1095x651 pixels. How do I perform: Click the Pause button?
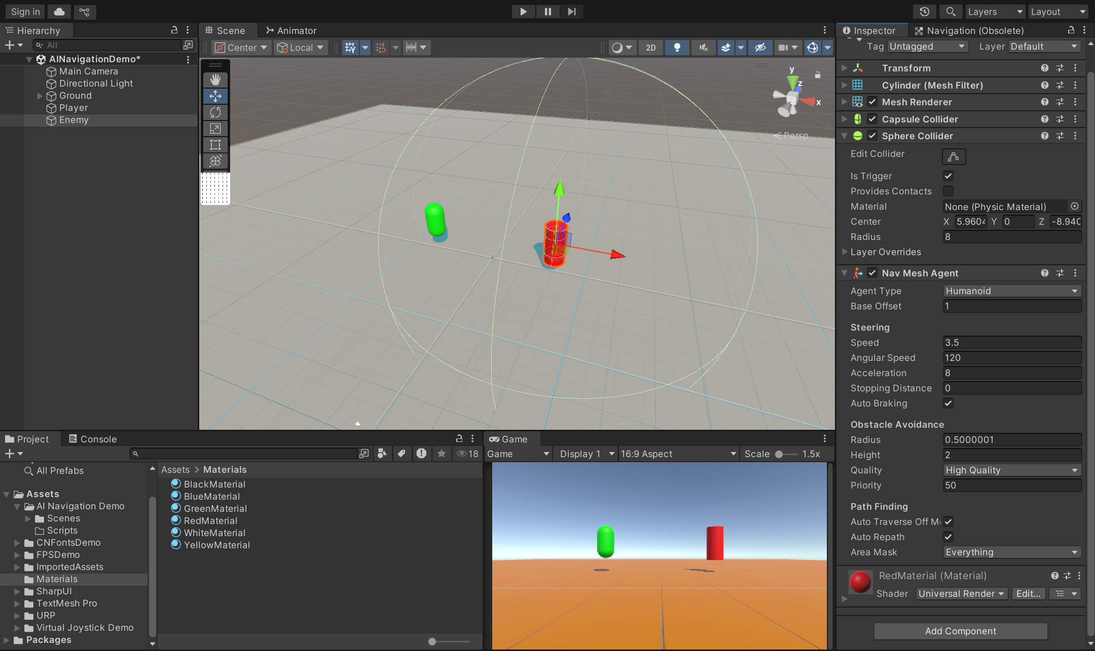pos(547,11)
